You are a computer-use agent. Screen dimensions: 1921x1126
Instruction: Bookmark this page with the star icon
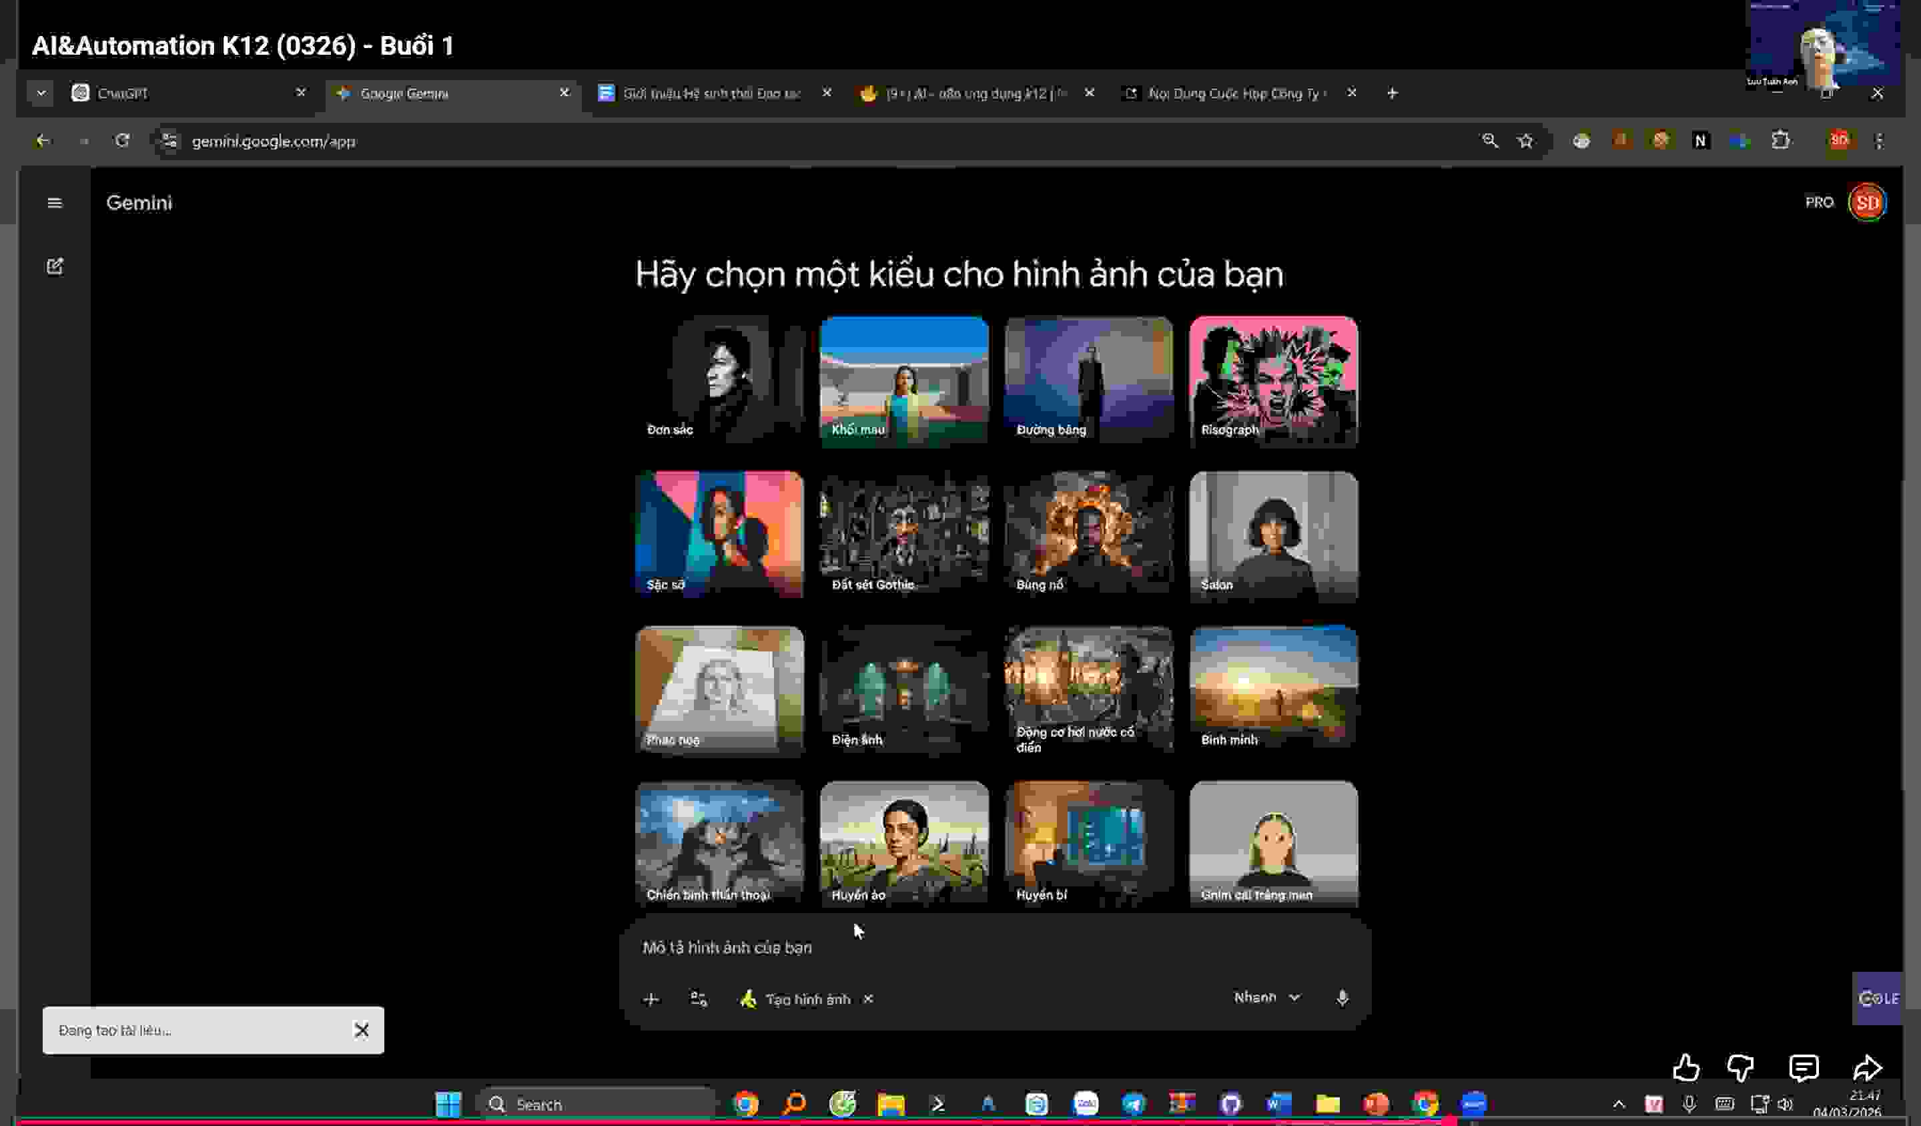pos(1525,141)
